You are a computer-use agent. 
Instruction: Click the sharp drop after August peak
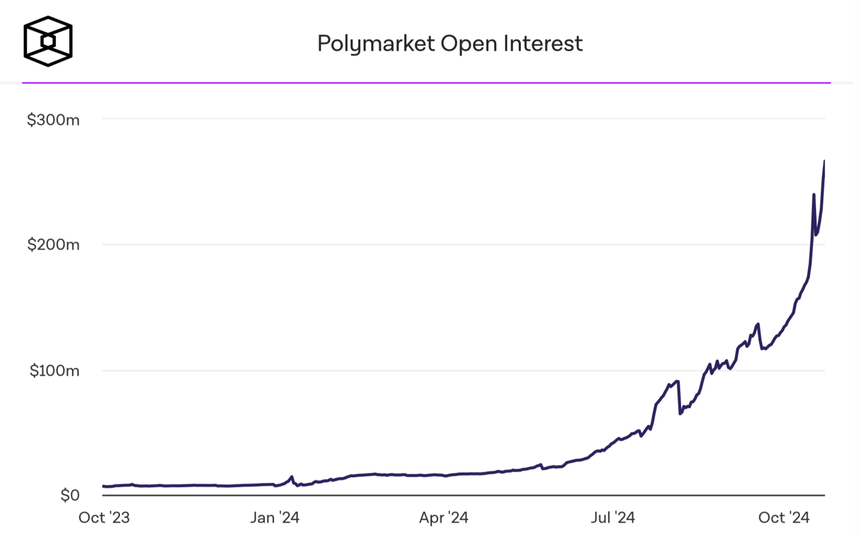(679, 397)
